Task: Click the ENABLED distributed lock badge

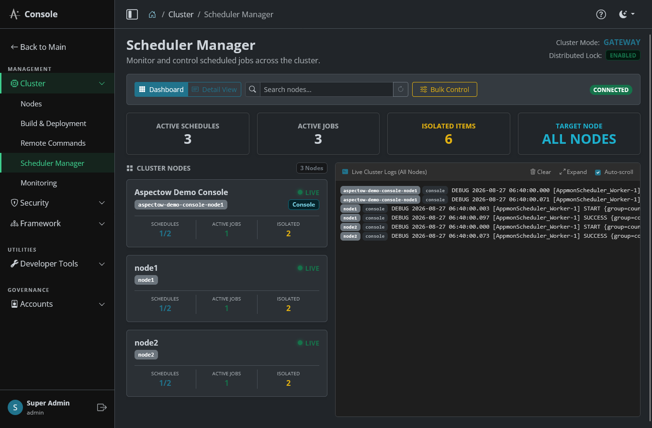Action: click(623, 55)
